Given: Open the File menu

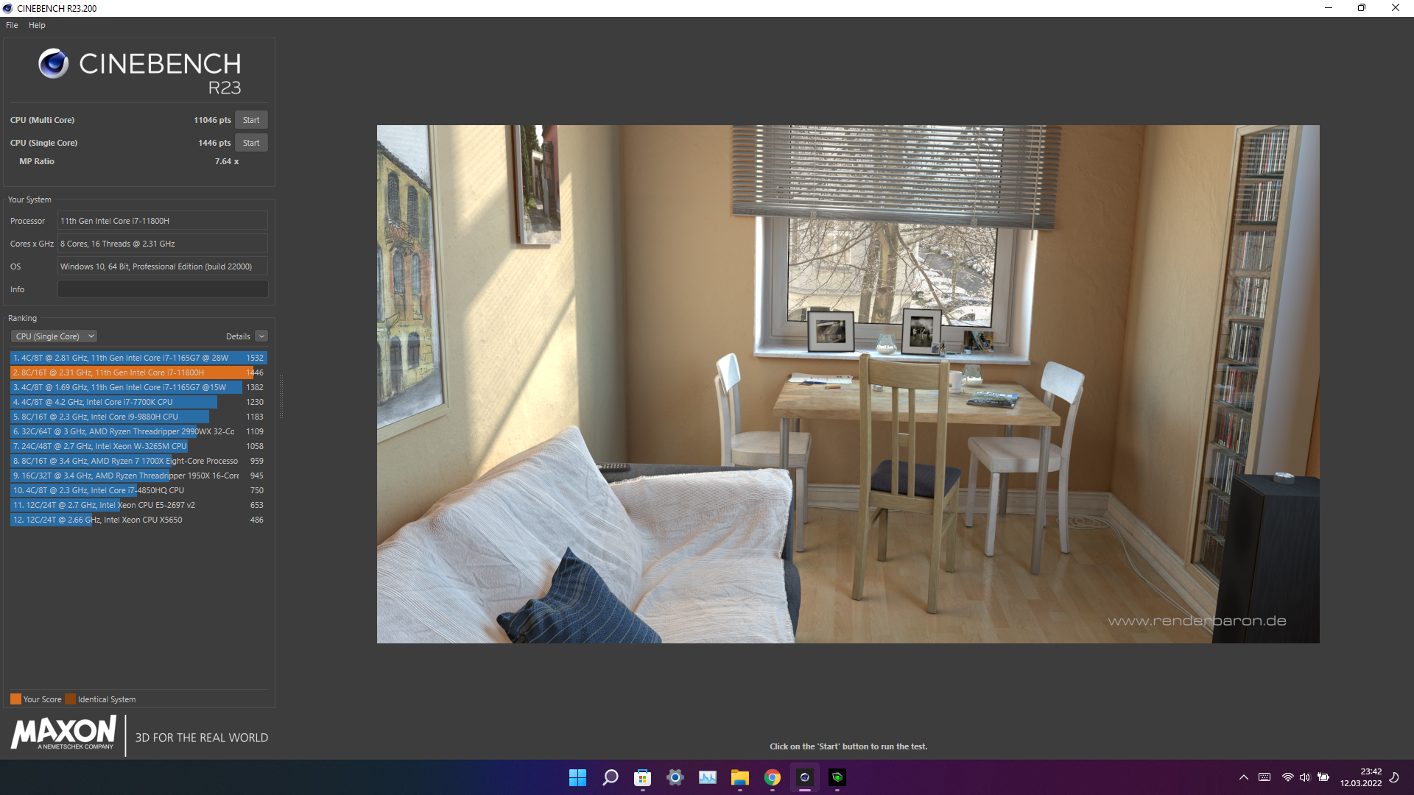Looking at the screenshot, I should pyautogui.click(x=12, y=25).
